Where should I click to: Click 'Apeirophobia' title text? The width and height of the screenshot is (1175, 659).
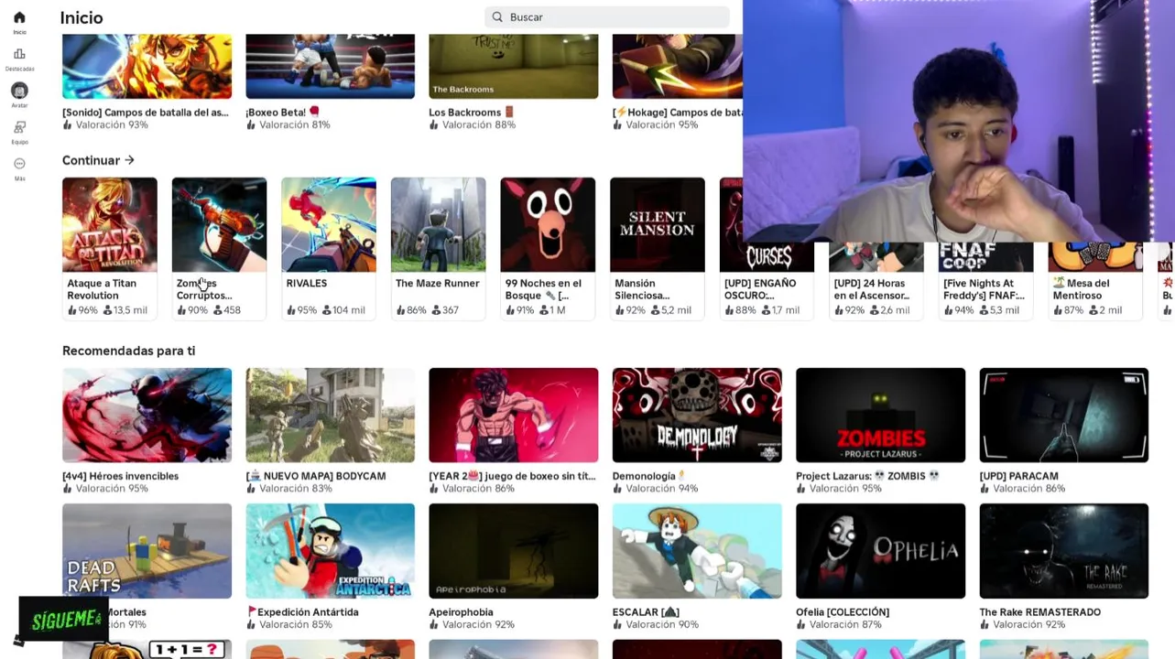click(461, 612)
